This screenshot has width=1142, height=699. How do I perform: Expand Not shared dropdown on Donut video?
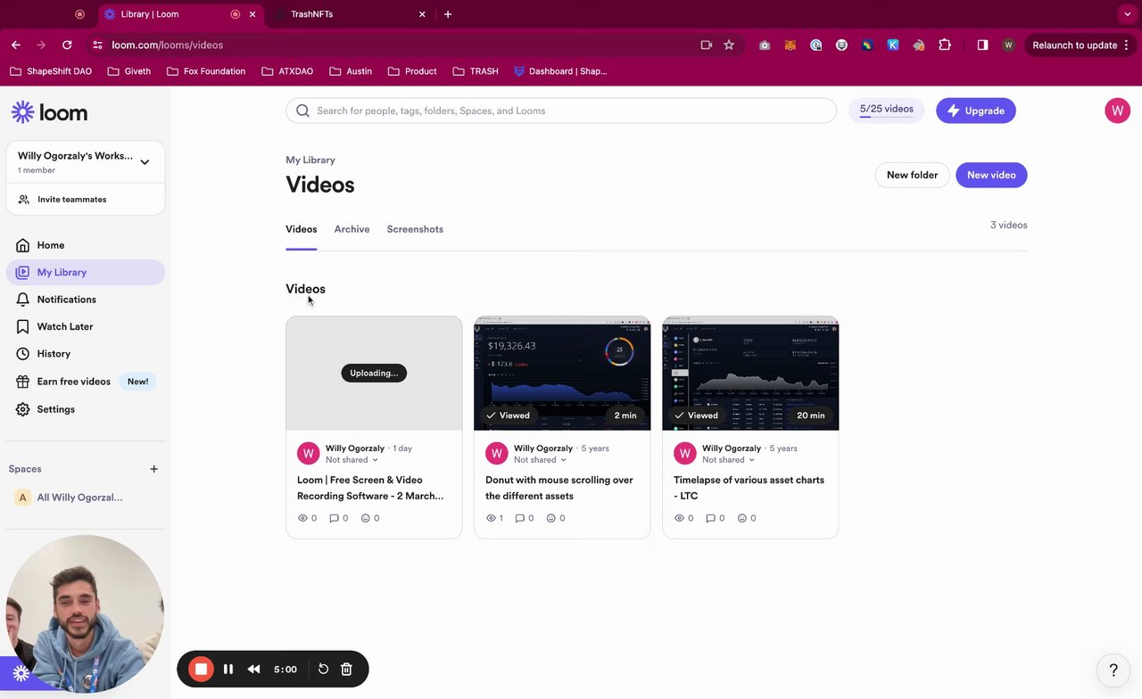tap(540, 460)
